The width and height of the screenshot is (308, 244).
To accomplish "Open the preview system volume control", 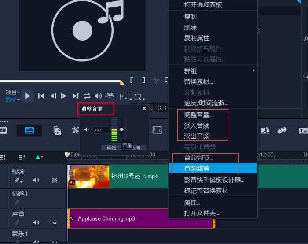I will (x=98, y=96).
